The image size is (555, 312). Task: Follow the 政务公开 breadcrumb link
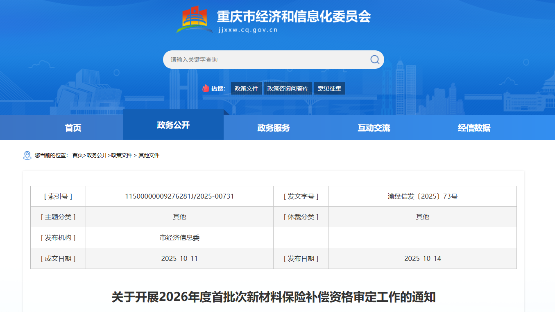[x=97, y=156]
